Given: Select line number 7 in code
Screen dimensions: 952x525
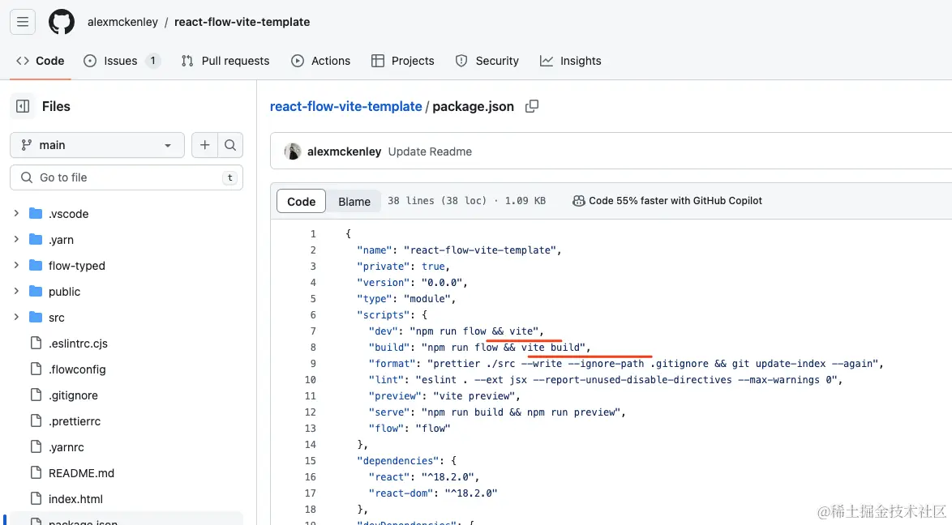Looking at the screenshot, I should [x=313, y=331].
